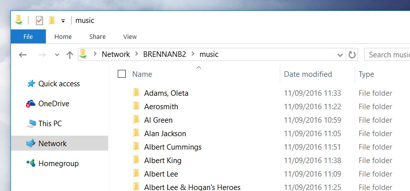The image size is (410, 191).
Task: Click BRENNANB2 in the address bar path
Action: coord(165,54)
